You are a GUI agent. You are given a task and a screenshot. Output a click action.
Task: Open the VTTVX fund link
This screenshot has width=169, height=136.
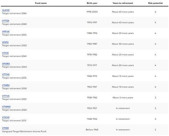[x=6, y=96]
